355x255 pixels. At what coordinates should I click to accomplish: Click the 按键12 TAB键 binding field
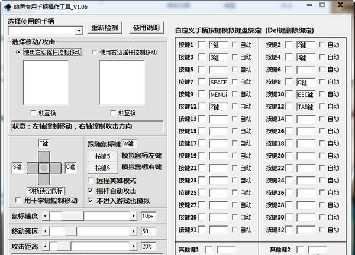pyautogui.click(x=306, y=107)
